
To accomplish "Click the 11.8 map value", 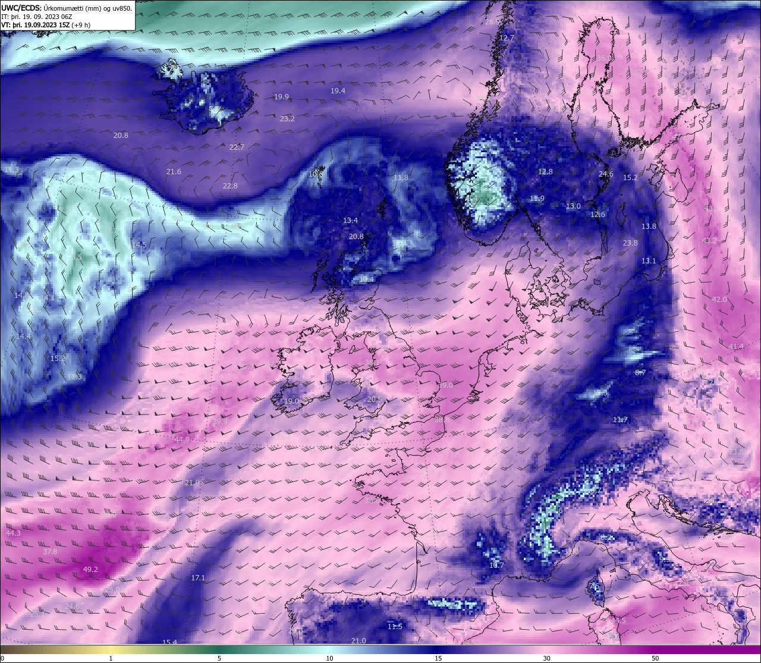I will point(401,177).
